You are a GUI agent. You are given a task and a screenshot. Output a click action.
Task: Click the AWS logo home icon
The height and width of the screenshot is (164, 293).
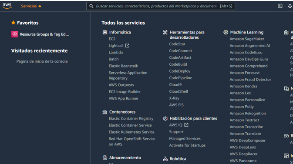(7, 6)
